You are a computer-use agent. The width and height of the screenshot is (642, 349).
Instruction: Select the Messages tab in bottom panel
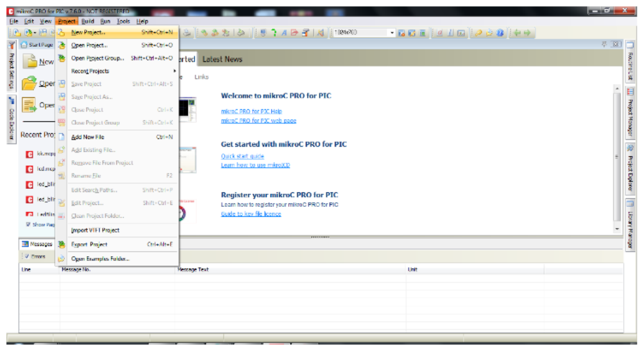click(x=37, y=244)
